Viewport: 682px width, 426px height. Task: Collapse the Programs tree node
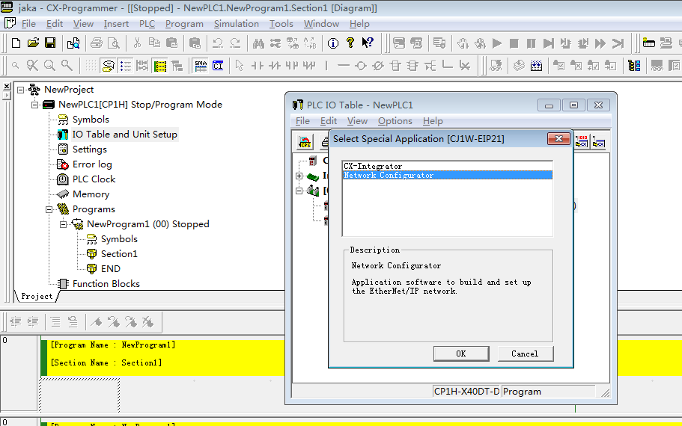pos(50,209)
